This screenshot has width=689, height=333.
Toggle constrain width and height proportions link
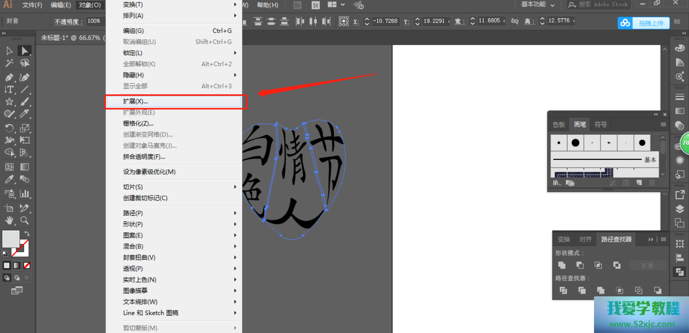515,21
